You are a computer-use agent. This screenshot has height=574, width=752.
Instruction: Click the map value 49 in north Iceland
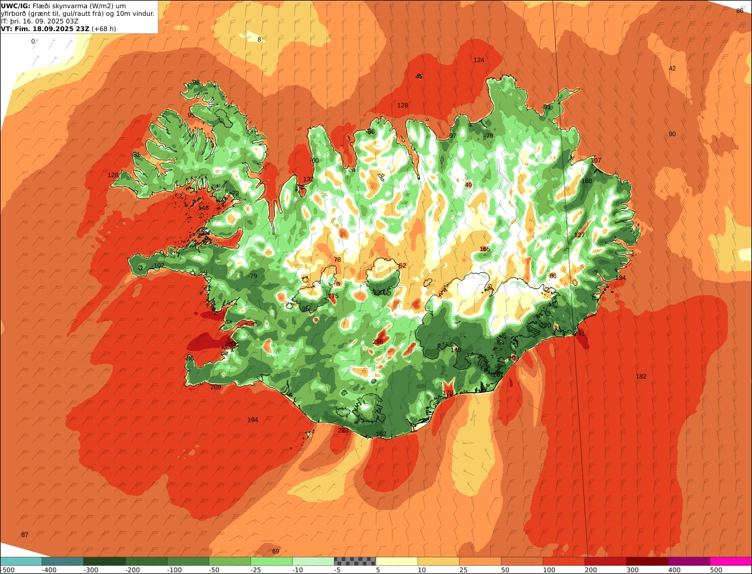(468, 185)
